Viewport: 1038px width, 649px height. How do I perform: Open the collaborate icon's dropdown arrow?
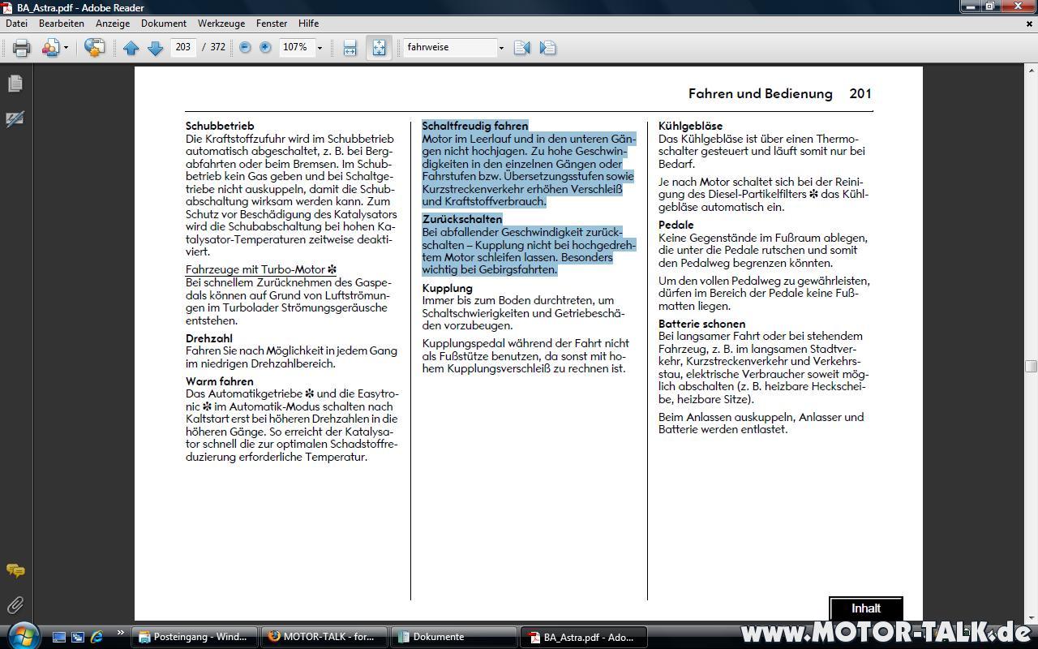66,48
